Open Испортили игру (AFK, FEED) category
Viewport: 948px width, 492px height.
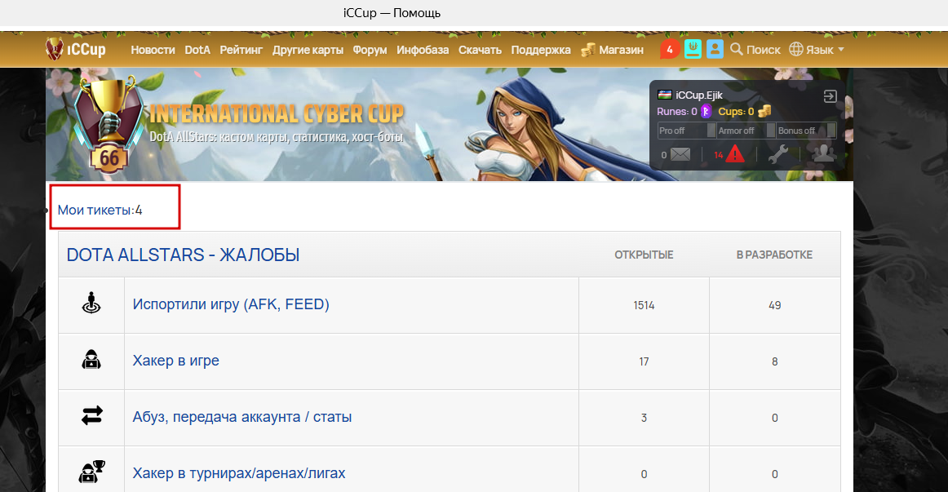point(231,304)
